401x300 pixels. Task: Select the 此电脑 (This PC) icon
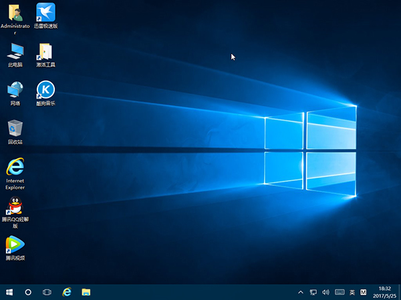coord(15,51)
